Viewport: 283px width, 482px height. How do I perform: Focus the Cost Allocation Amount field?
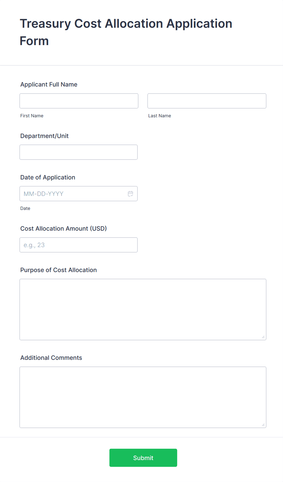[x=79, y=245]
